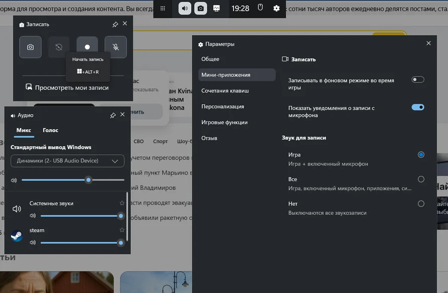Pin the Аудио widget

(x=113, y=115)
